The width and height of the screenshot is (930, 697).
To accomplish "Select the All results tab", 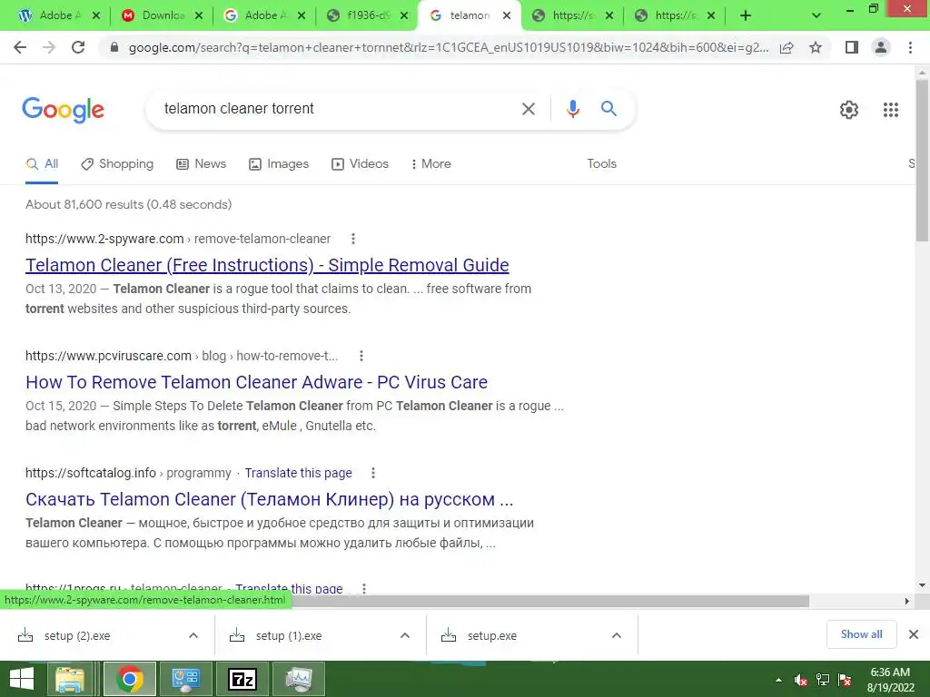I will point(42,163).
